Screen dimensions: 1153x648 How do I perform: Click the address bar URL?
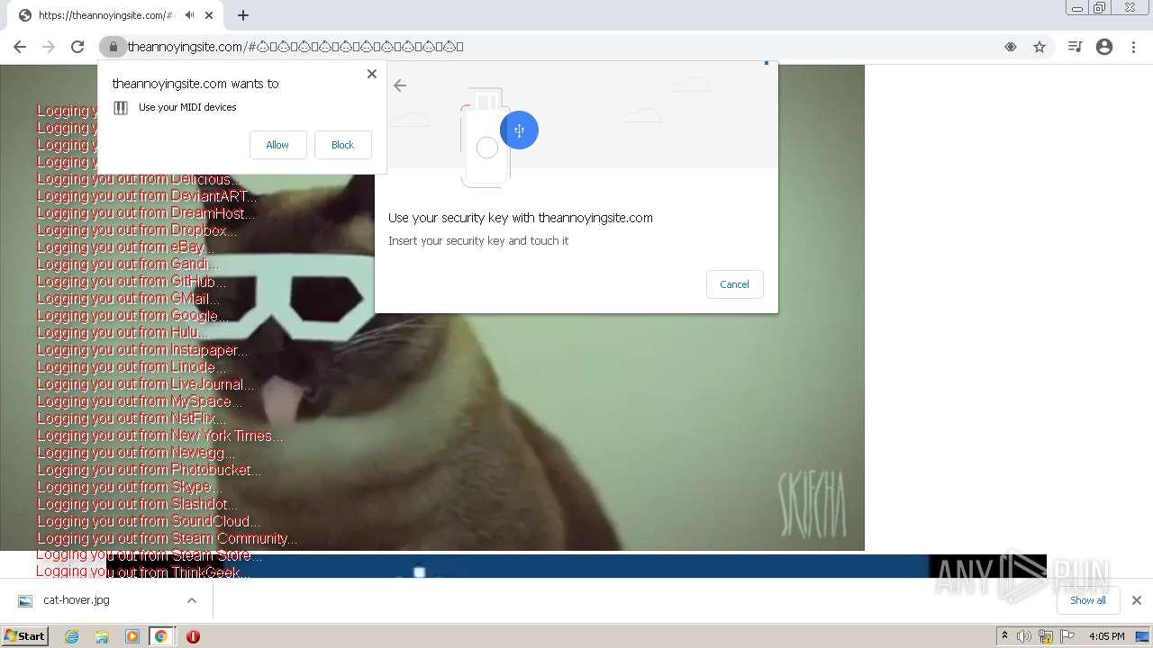(295, 47)
